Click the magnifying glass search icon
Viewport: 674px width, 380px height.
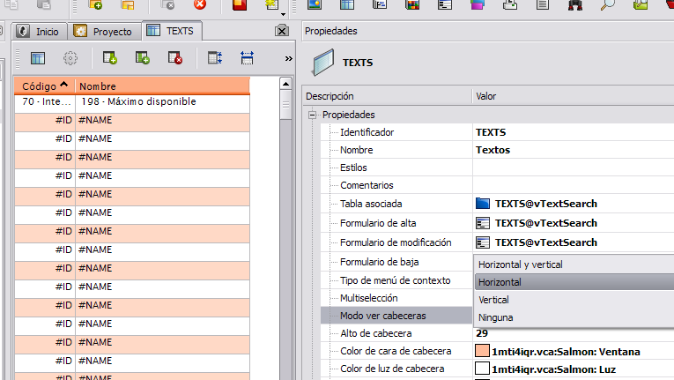click(x=608, y=5)
